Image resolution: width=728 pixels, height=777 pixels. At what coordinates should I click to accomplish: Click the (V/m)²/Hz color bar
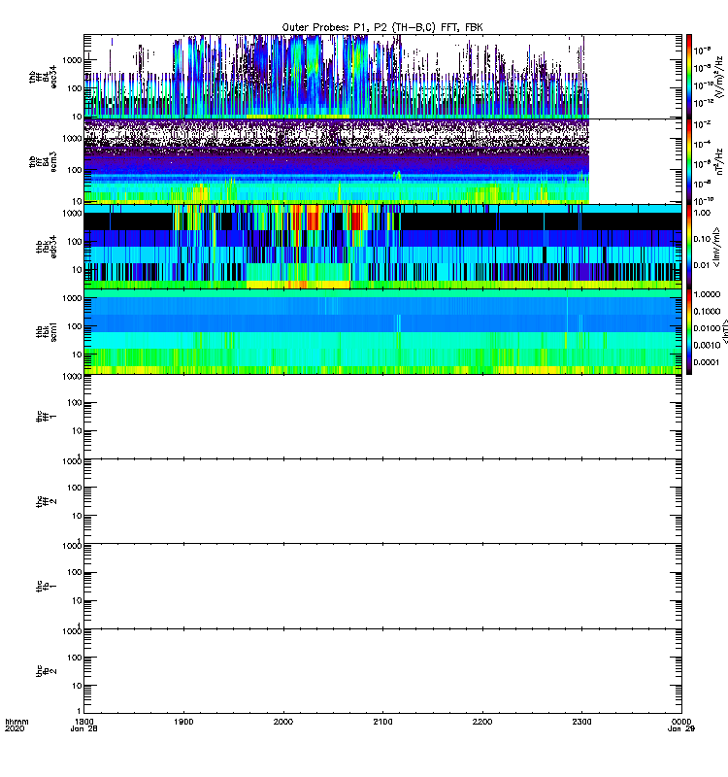click(689, 77)
